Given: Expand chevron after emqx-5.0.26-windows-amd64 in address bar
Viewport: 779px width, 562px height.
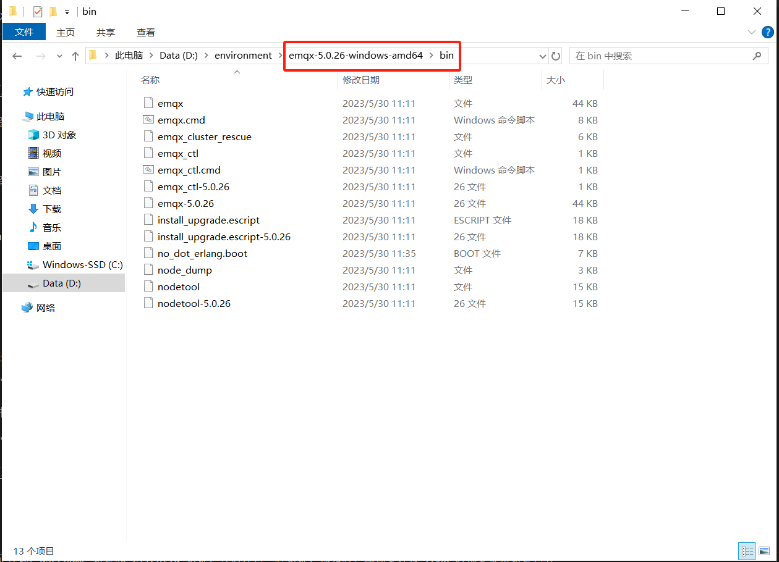Looking at the screenshot, I should tap(431, 56).
